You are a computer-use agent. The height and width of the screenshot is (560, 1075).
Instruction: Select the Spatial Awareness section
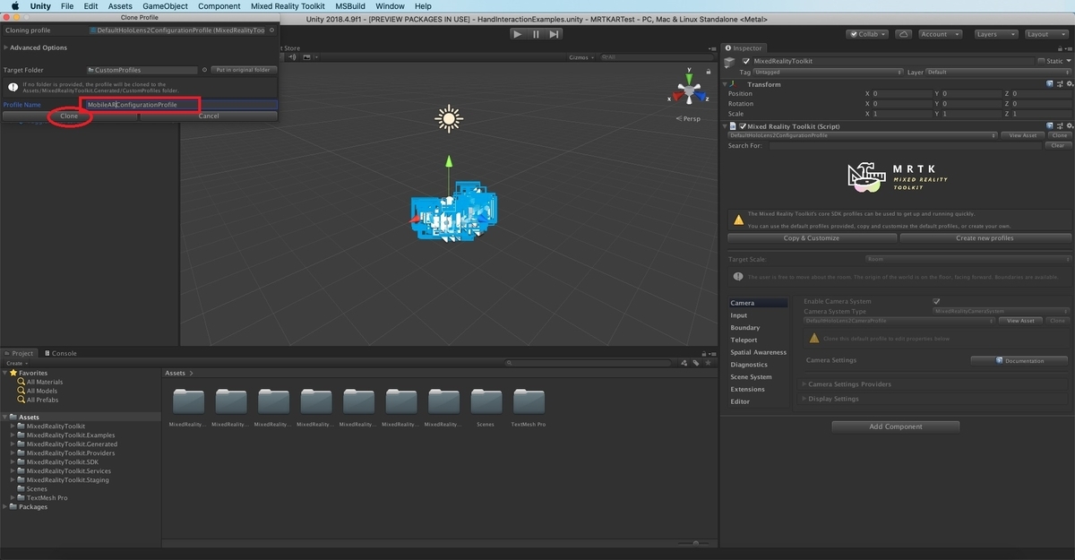pyautogui.click(x=758, y=352)
